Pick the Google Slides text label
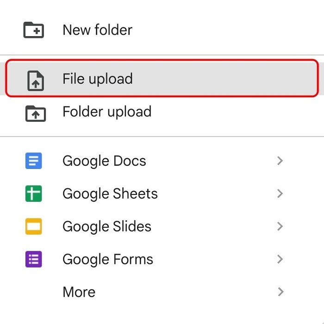The height and width of the screenshot is (324, 324). (x=107, y=227)
